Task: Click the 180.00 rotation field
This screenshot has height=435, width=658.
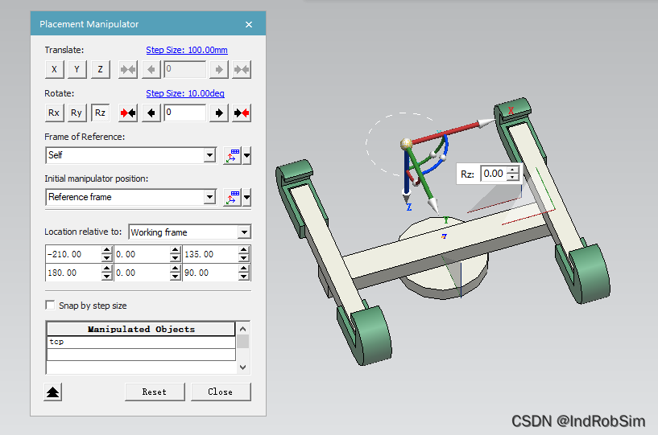Action: pyautogui.click(x=73, y=273)
